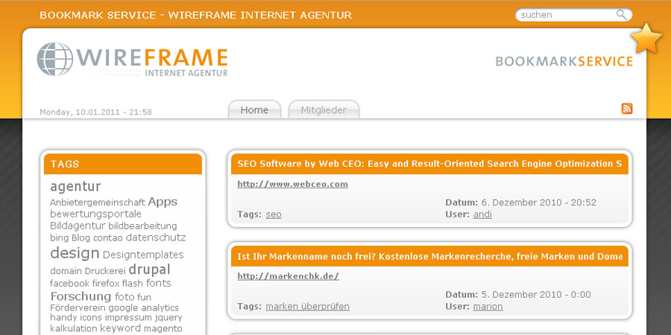Select the agentur tag

tap(76, 187)
